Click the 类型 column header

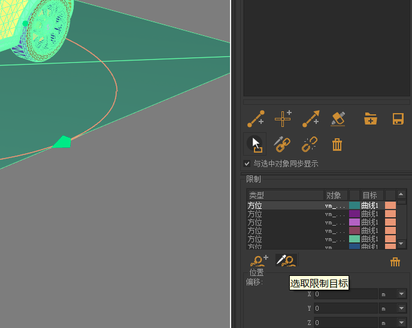point(285,195)
